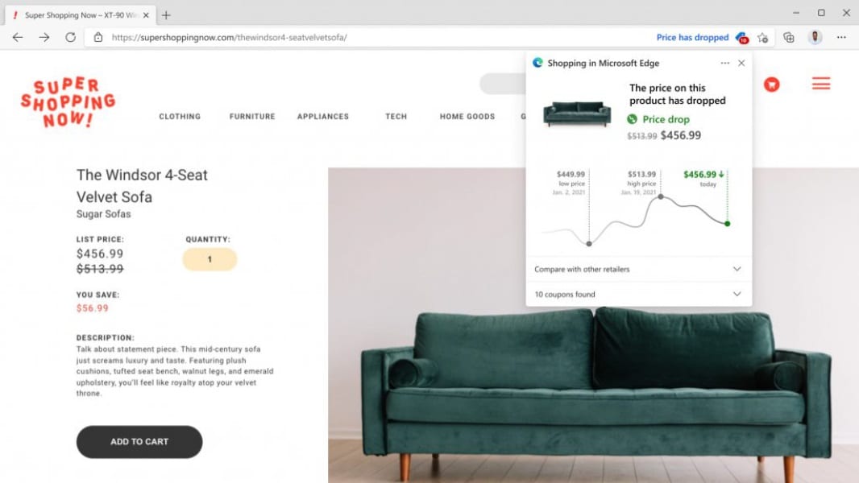Close the Shopping in Microsoft Edge panel
This screenshot has width=859, height=483.
point(741,63)
